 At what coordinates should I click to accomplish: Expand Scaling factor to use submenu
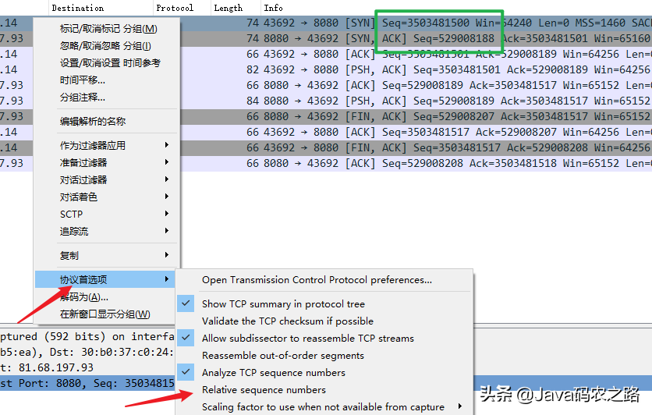coord(324,406)
